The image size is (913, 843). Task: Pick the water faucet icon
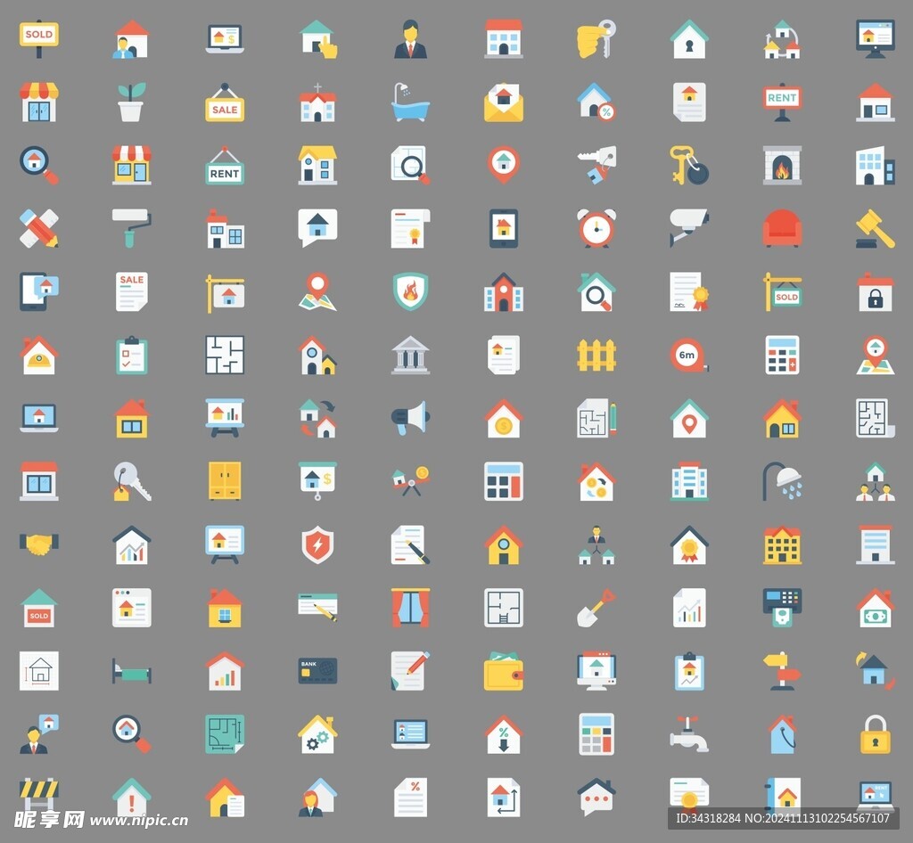pyautogui.click(x=689, y=734)
